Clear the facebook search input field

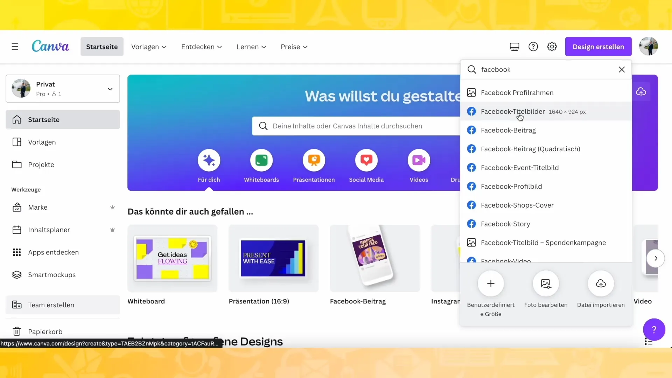[622, 69]
